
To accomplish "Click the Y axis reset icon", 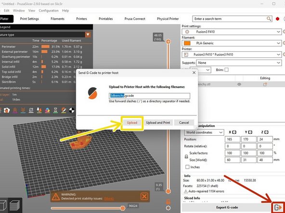I will pyautogui.click(x=250, y=132).
